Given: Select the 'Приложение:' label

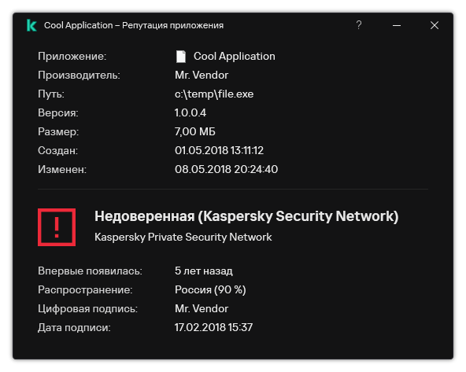Looking at the screenshot, I should 72,57.
